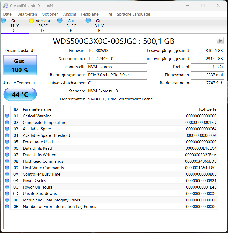Select drive C: tab showing Gut 44 °C

point(15,26)
